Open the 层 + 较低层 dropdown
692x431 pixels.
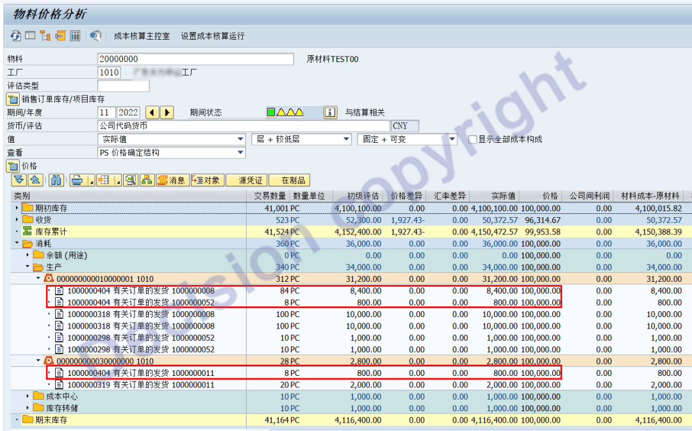point(347,139)
